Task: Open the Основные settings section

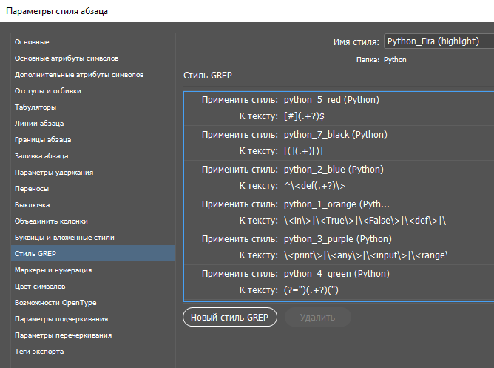Action: (x=32, y=42)
